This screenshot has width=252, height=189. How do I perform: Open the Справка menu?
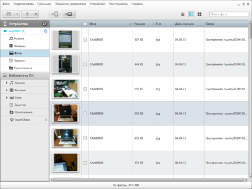click(137, 4)
